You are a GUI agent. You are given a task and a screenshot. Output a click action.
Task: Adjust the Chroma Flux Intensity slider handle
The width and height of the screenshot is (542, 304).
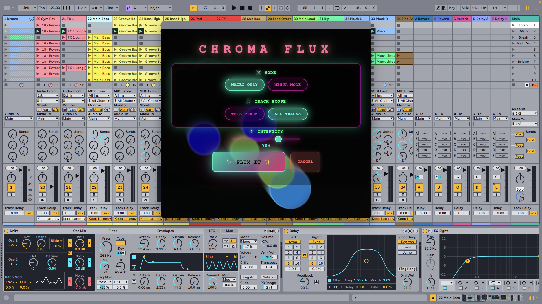click(x=278, y=139)
